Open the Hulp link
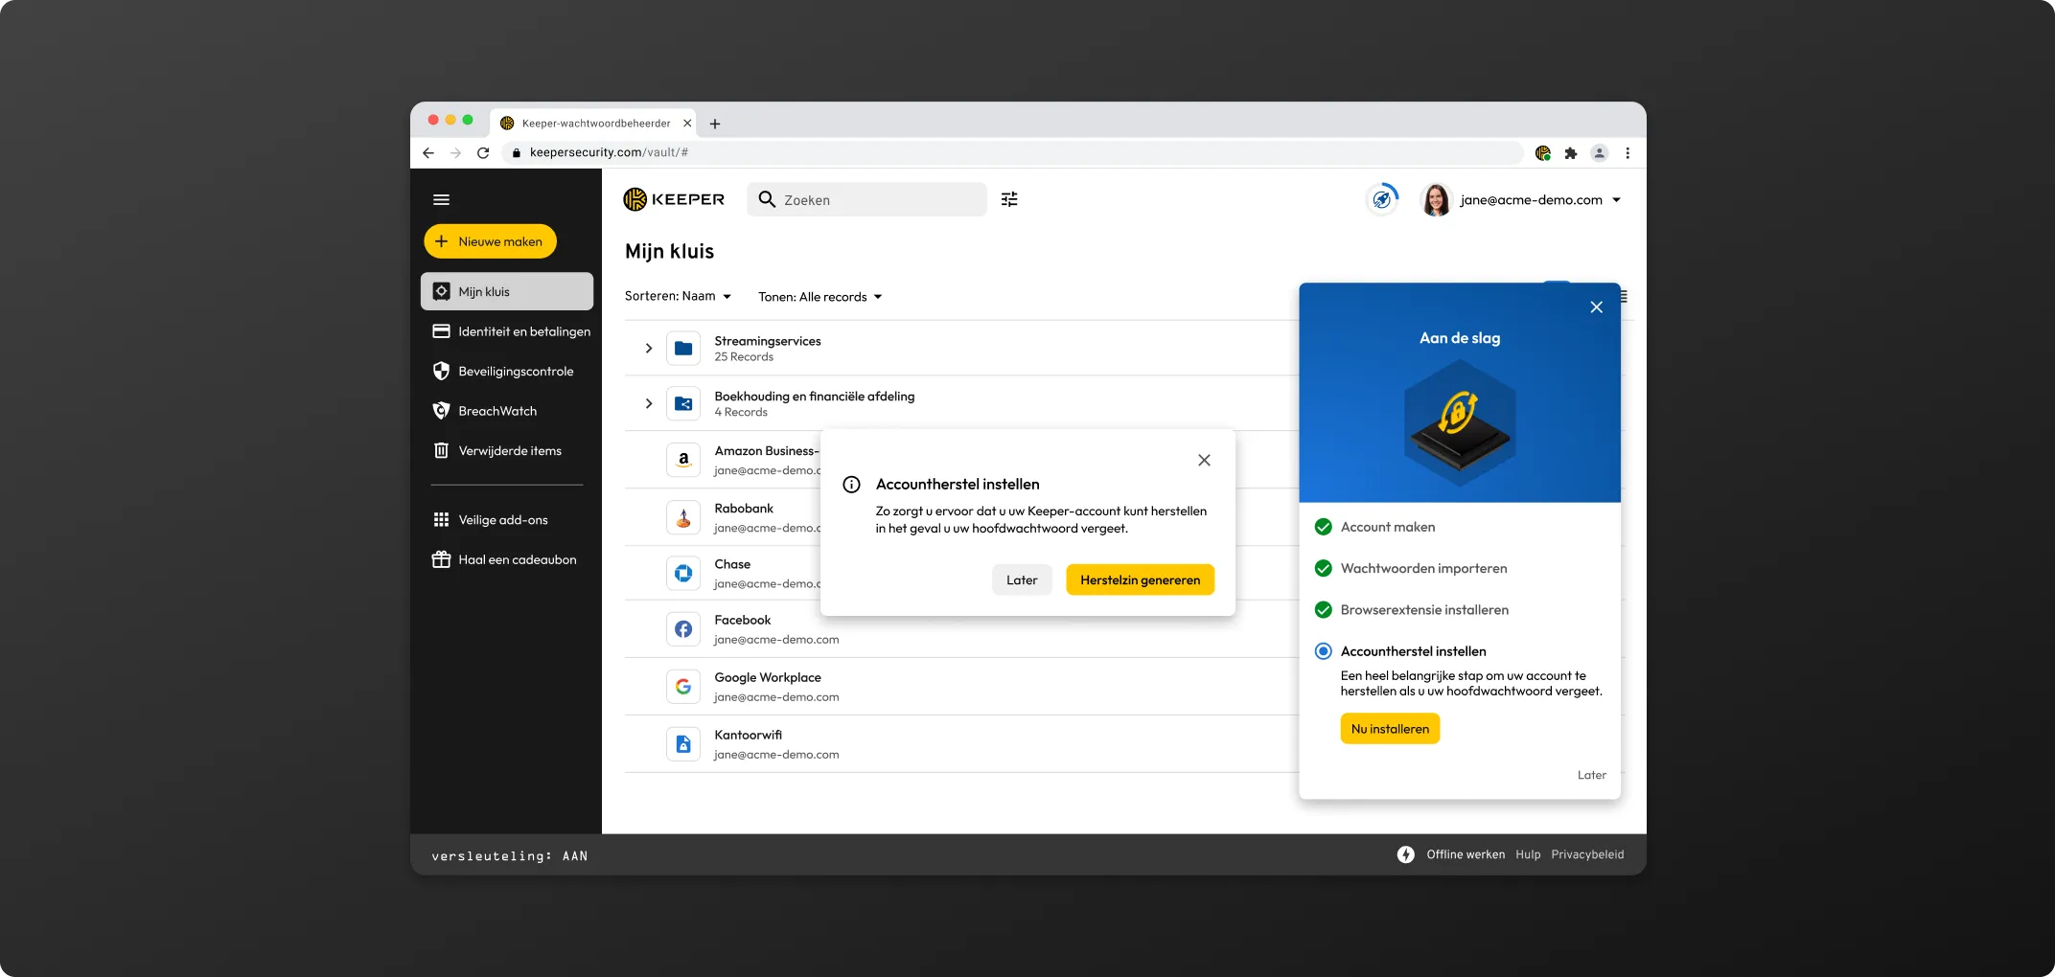 pyautogui.click(x=1528, y=854)
